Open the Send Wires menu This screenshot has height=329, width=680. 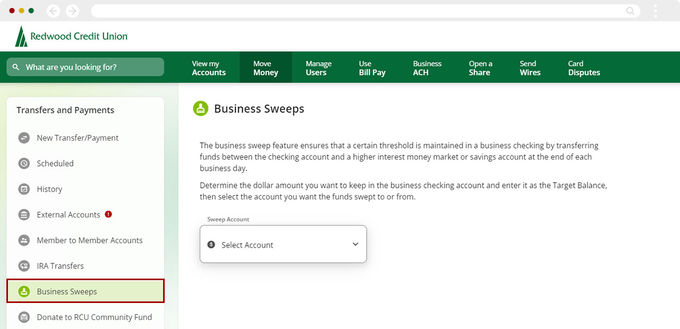[x=530, y=68]
